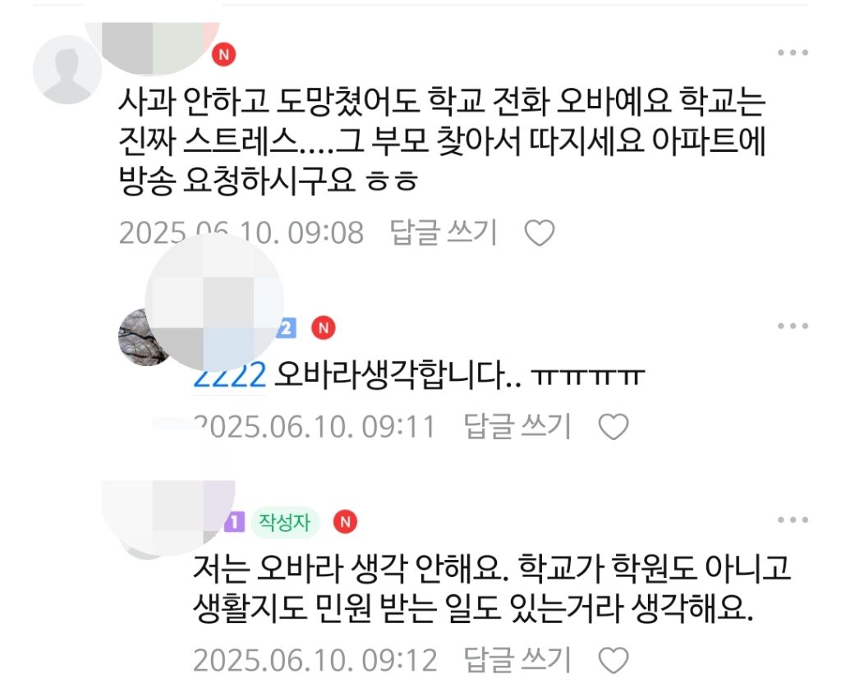The height and width of the screenshot is (697, 841).
Task: Click 답글 쓰기 under the 09:11 reply
Action: 517,427
